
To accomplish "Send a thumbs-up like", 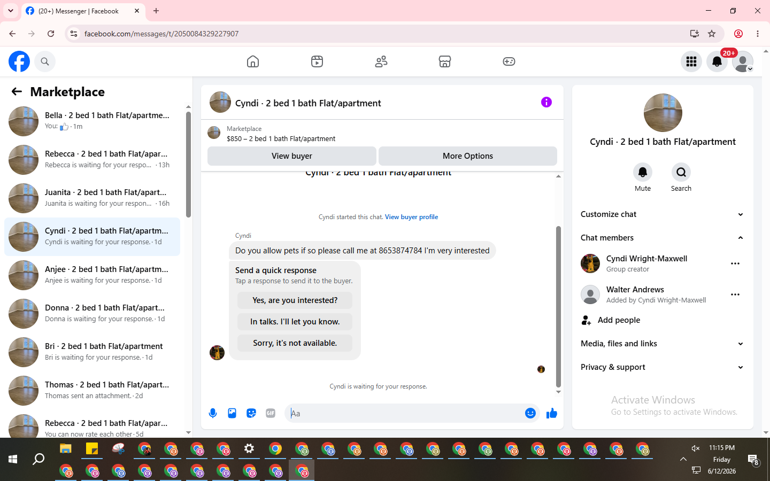I will [552, 413].
